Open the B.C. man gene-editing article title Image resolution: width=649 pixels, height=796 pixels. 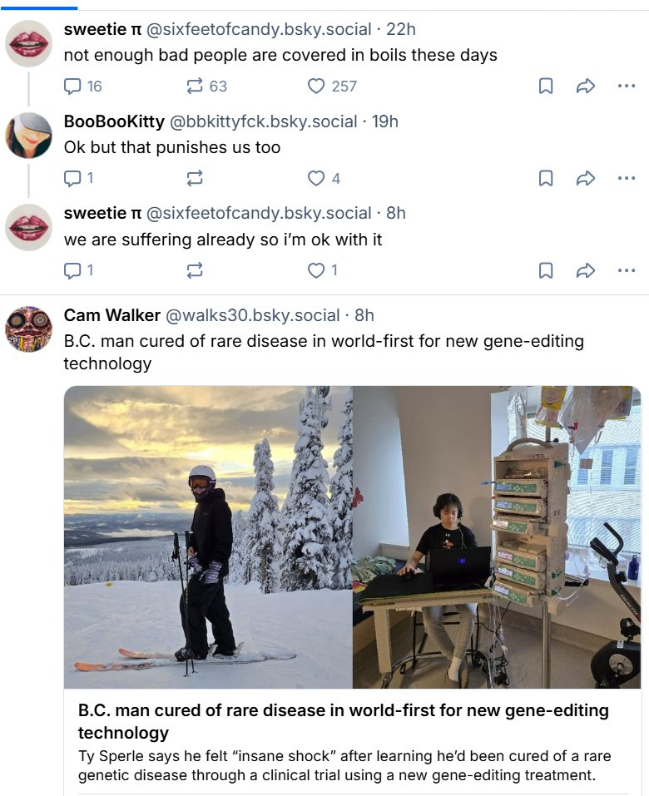click(x=343, y=721)
